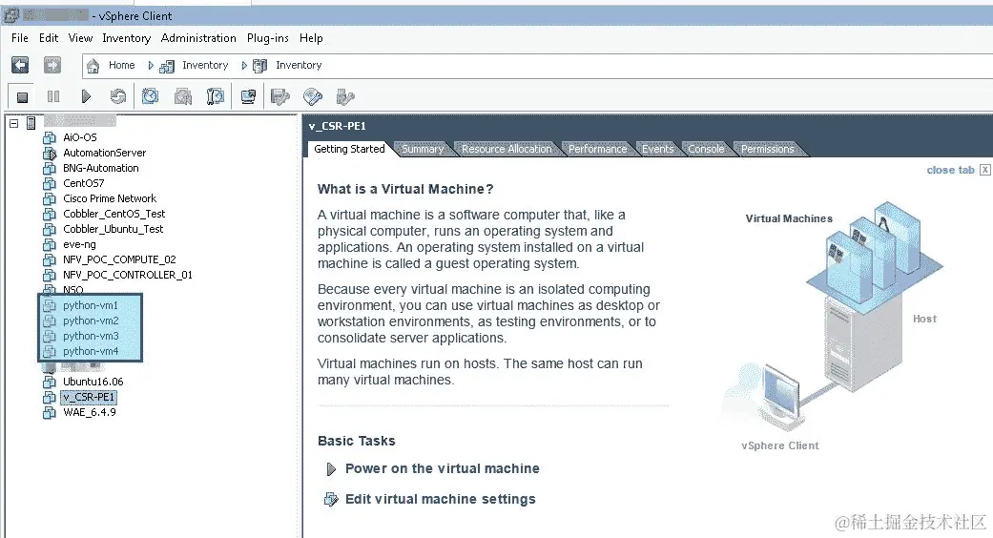Select python-vm1 in the tree
Image resolution: width=993 pixels, height=538 pixels.
coord(91,305)
